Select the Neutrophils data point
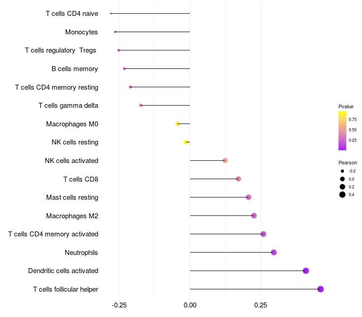 click(x=274, y=252)
